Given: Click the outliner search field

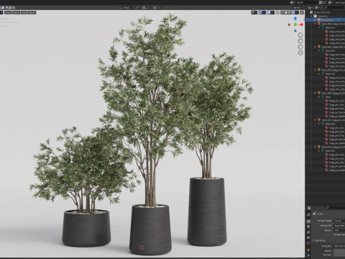Looking at the screenshot, I should 334,8.
